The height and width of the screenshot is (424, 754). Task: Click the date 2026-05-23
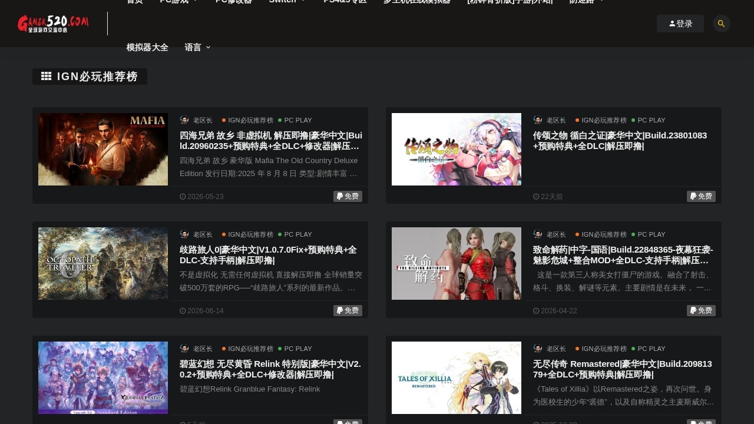202,197
